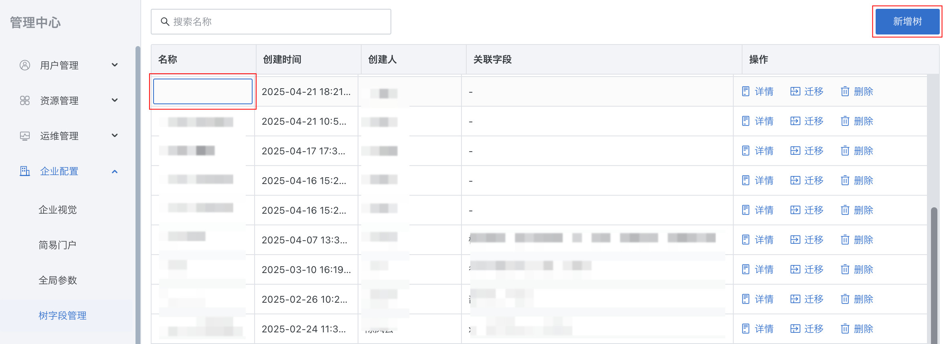
Task: Open the 全局参数 submenu item
Action: click(58, 280)
